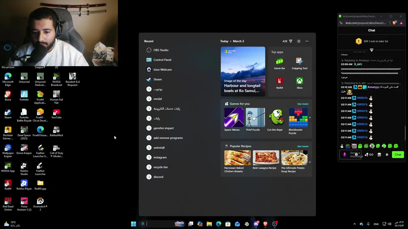
Task: Open RedM from the Top apps panel
Action: (x=280, y=83)
